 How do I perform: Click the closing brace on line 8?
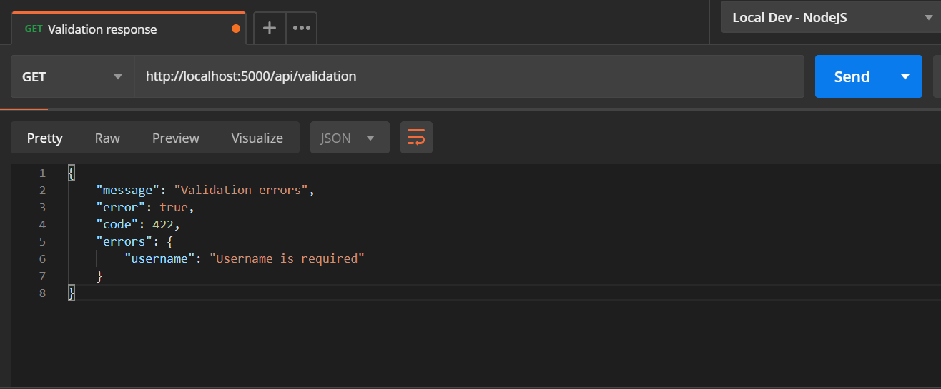[71, 293]
